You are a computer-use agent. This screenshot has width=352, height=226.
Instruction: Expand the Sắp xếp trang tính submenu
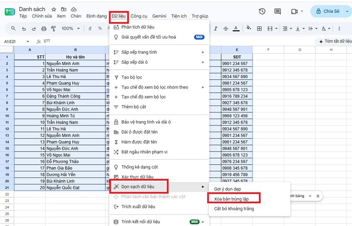[203, 52]
